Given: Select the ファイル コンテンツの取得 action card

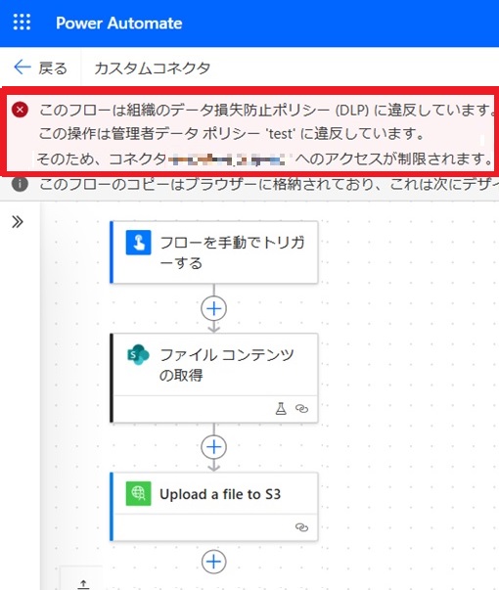Looking at the screenshot, I should pyautogui.click(x=213, y=378).
